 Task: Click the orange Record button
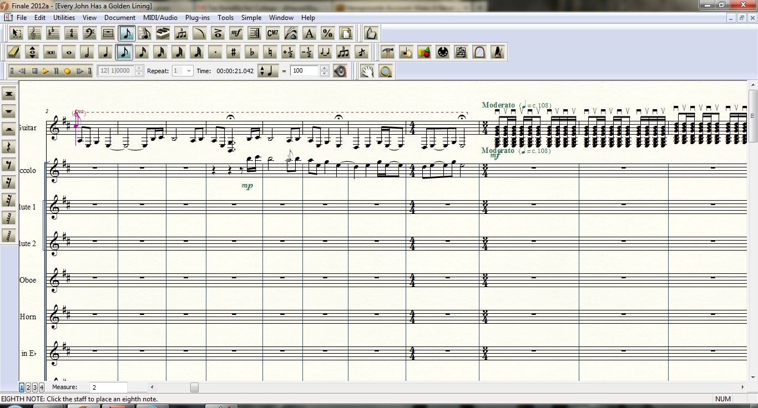(67, 71)
